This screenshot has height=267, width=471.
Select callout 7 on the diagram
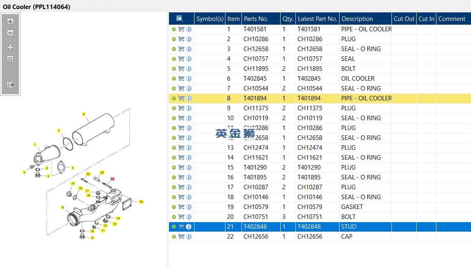tap(59, 130)
